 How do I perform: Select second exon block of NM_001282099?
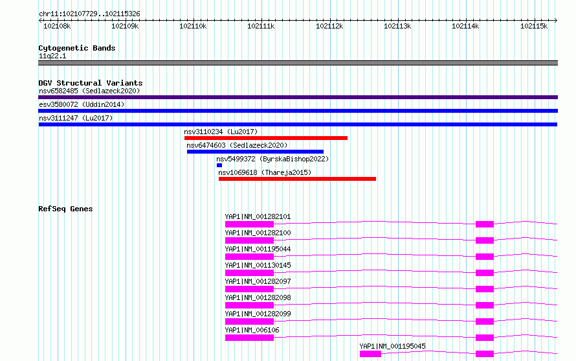tap(485, 321)
